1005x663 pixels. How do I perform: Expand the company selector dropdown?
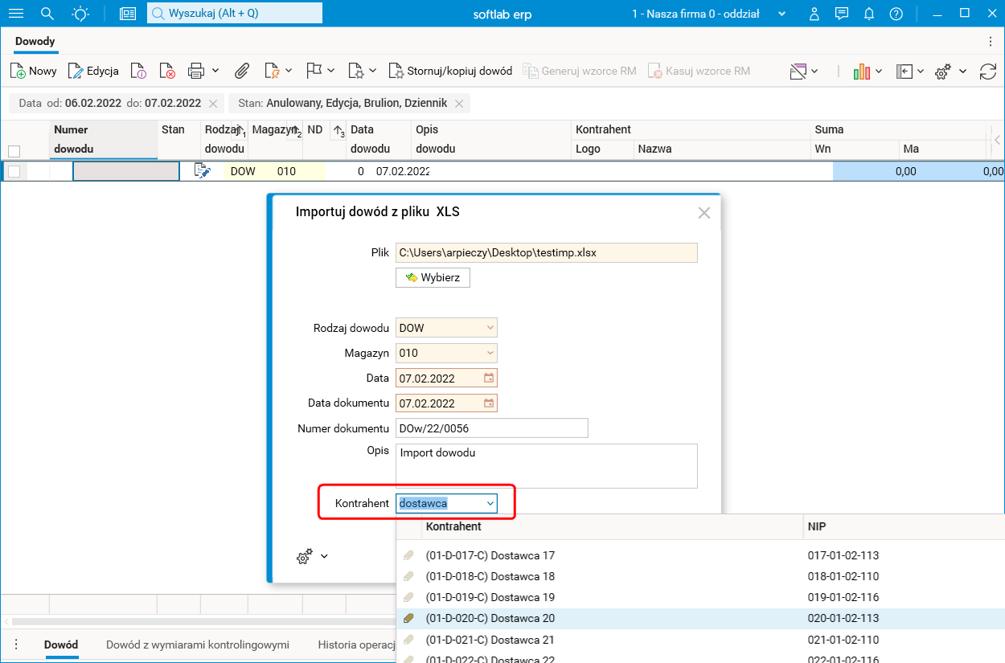click(x=782, y=14)
